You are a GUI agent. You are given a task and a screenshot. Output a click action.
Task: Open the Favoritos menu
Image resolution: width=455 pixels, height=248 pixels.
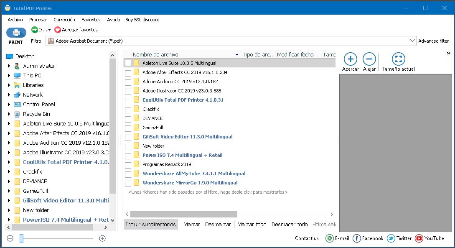91,20
